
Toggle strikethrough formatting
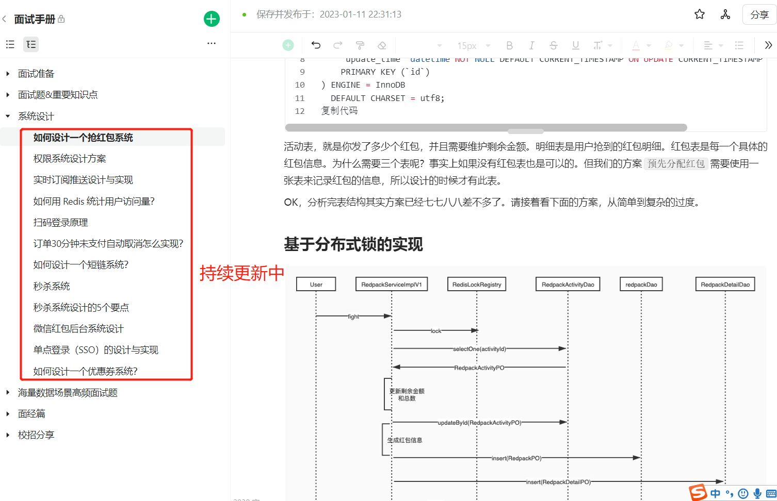554,45
